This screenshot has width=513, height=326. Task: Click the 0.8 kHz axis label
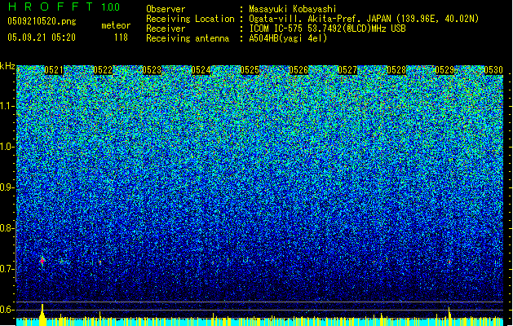(7, 228)
